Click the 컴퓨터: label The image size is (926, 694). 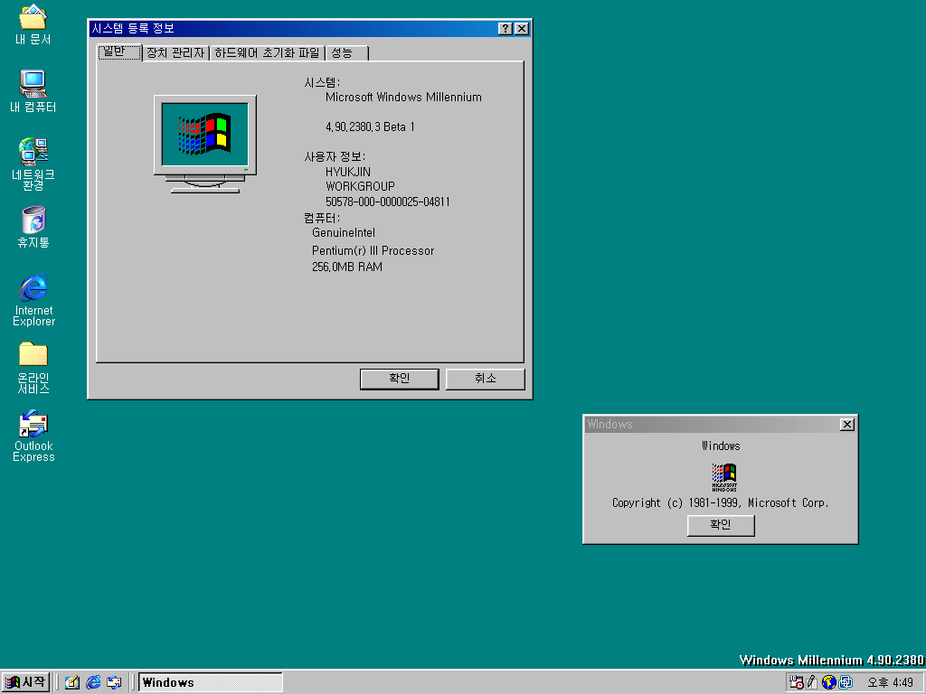[322, 218]
